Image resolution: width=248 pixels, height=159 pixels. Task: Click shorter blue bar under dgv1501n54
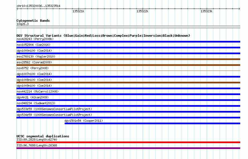152,123
